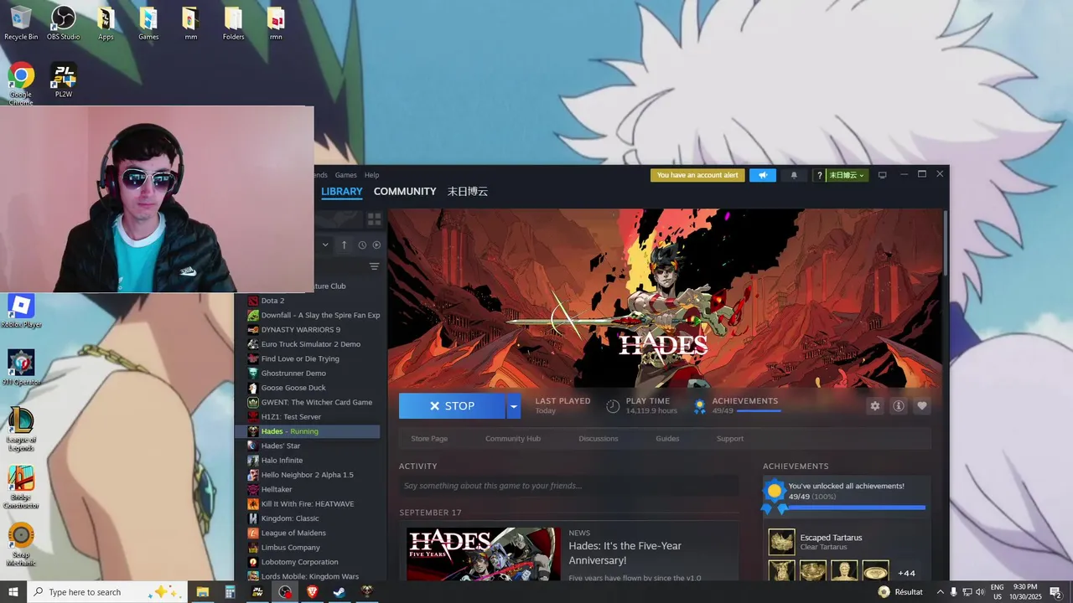The width and height of the screenshot is (1073, 603).
Task: Switch Steam to Big Picture mode
Action: point(882,175)
